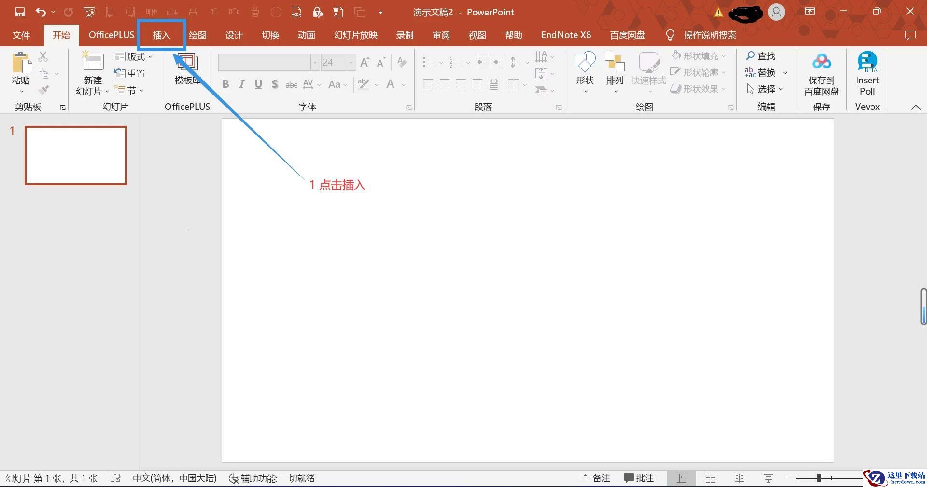The width and height of the screenshot is (927, 487).
Task: Open the font color picker
Action: click(391, 84)
